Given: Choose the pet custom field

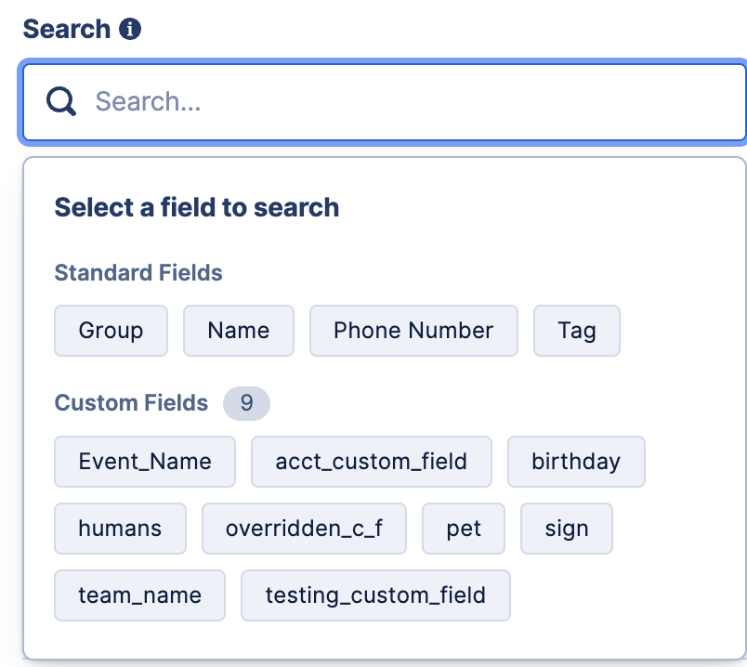Looking at the screenshot, I should pos(464,529).
